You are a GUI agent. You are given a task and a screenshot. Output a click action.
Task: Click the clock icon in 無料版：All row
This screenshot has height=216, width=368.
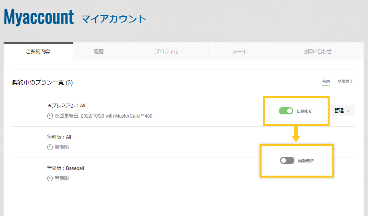tap(50, 147)
